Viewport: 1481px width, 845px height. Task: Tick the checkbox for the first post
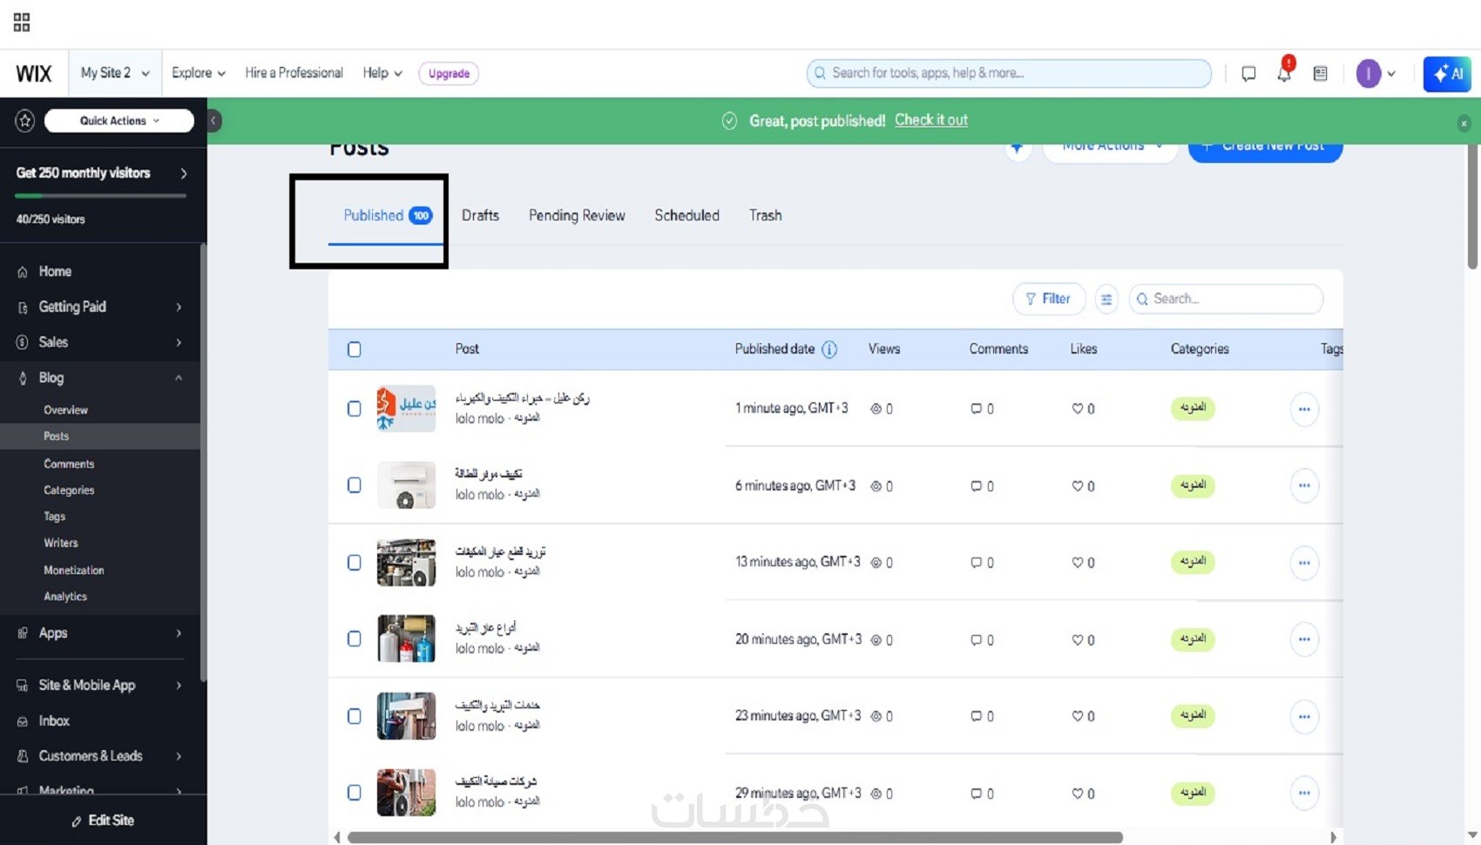[x=355, y=409]
